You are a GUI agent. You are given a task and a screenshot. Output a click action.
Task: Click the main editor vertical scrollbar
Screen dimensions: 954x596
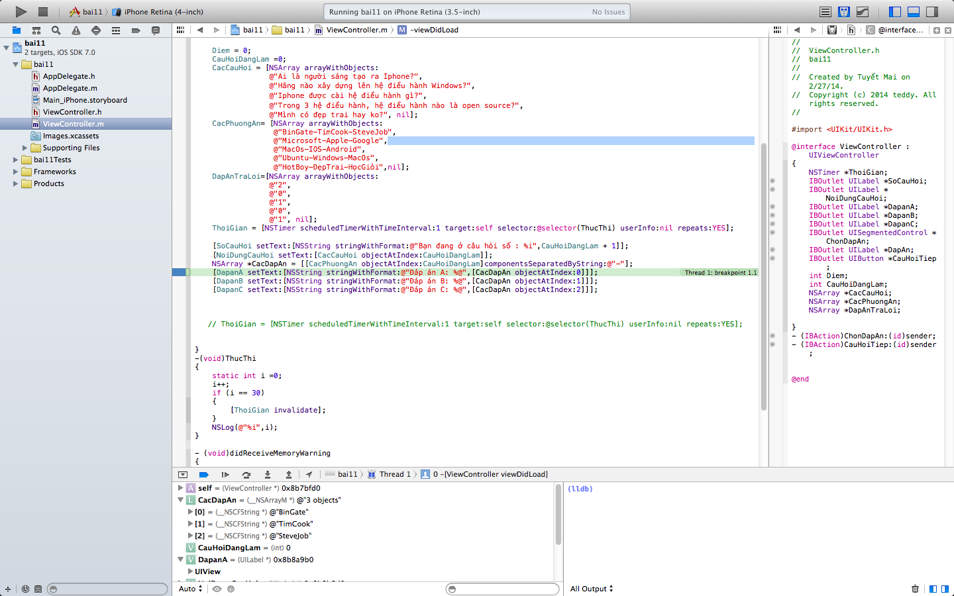(764, 277)
